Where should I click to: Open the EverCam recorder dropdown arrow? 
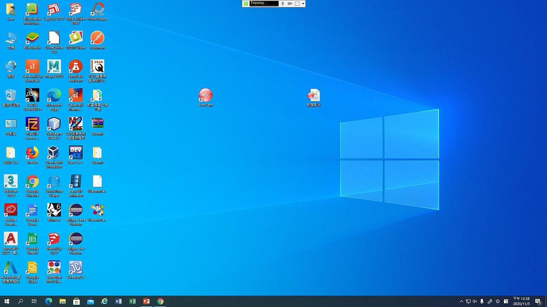(303, 3)
